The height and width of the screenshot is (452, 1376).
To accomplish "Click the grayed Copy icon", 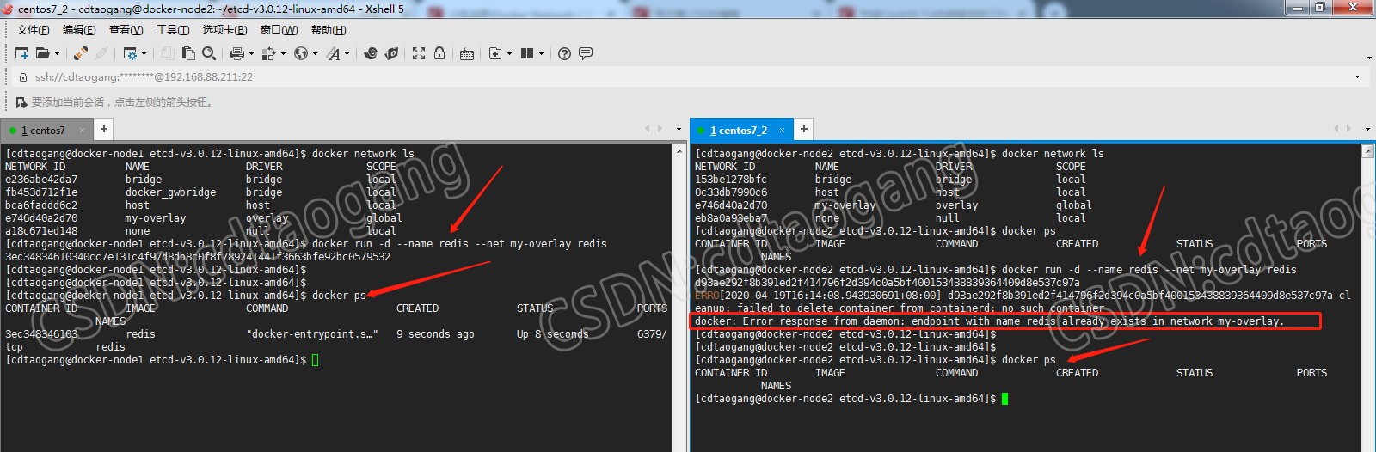I will tap(168, 53).
